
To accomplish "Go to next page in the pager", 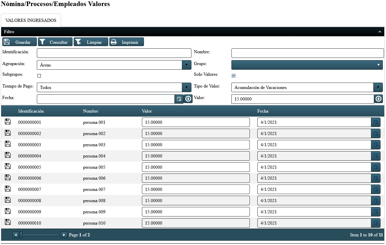I will coord(64,235).
